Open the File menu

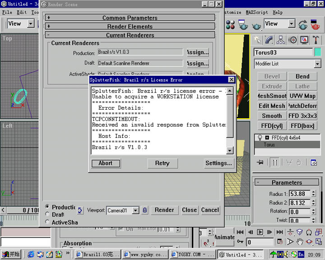point(7,13)
